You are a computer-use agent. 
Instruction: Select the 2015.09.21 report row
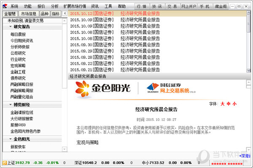pos(157,70)
